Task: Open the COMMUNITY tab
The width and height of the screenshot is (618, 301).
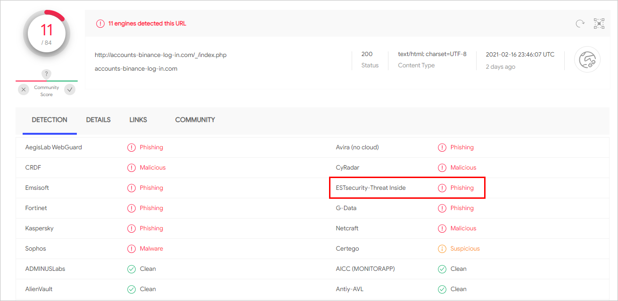Action: pyautogui.click(x=195, y=120)
